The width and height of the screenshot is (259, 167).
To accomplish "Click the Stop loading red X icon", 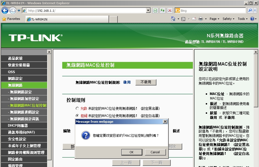I will (170, 11).
